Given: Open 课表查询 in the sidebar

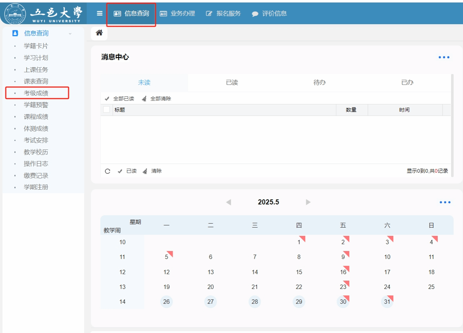Looking at the screenshot, I should [x=36, y=81].
